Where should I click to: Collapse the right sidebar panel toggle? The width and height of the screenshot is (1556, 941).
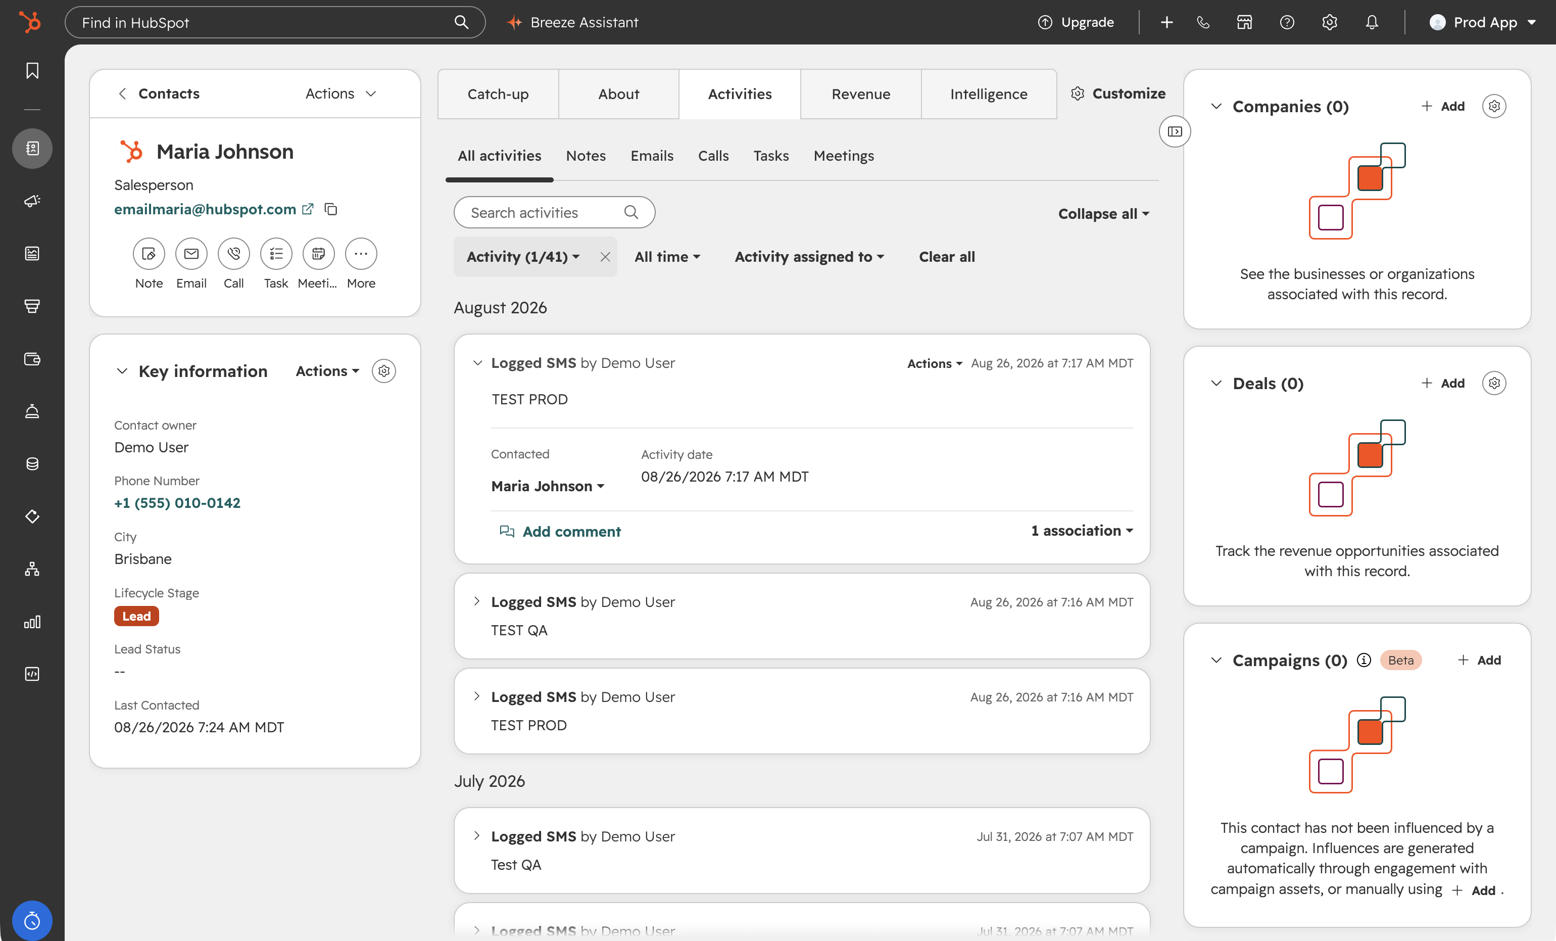pos(1175,131)
